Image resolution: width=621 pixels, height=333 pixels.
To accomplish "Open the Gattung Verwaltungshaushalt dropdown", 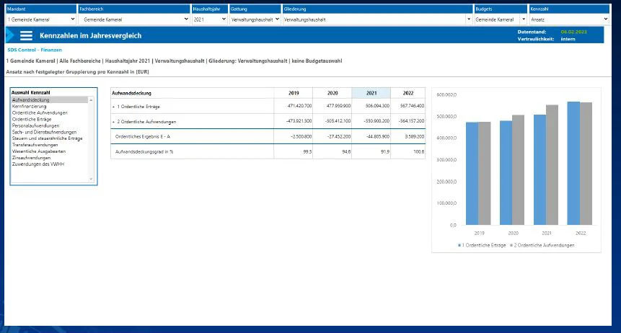I will (x=255, y=19).
